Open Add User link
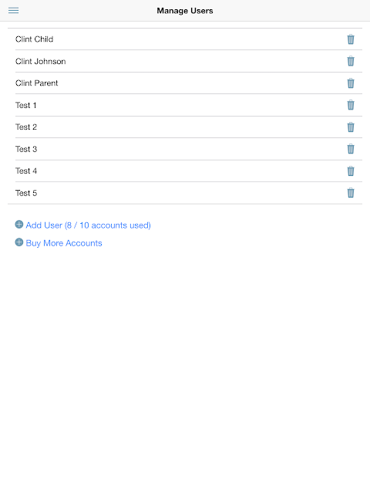Viewport: 370px width, 494px height. [x=88, y=225]
